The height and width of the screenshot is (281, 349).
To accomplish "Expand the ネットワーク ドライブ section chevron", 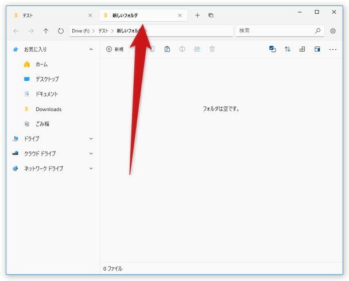I will coord(91,169).
